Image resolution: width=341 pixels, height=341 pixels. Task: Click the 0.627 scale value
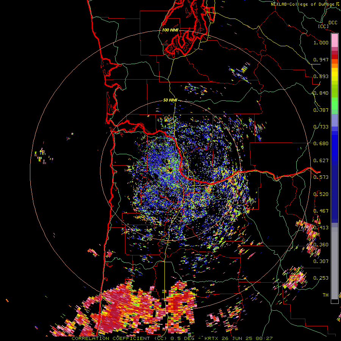pos(321,161)
